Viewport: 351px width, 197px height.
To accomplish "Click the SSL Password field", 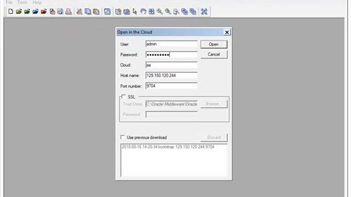I will [172, 114].
